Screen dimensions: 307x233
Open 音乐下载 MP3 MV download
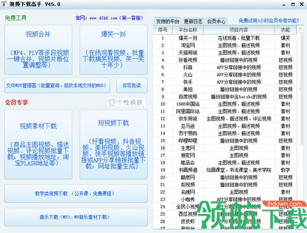click(76, 217)
